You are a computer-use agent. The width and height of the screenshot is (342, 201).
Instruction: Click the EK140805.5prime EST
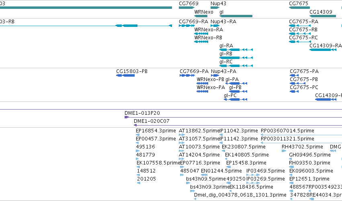(x=226, y=159)
